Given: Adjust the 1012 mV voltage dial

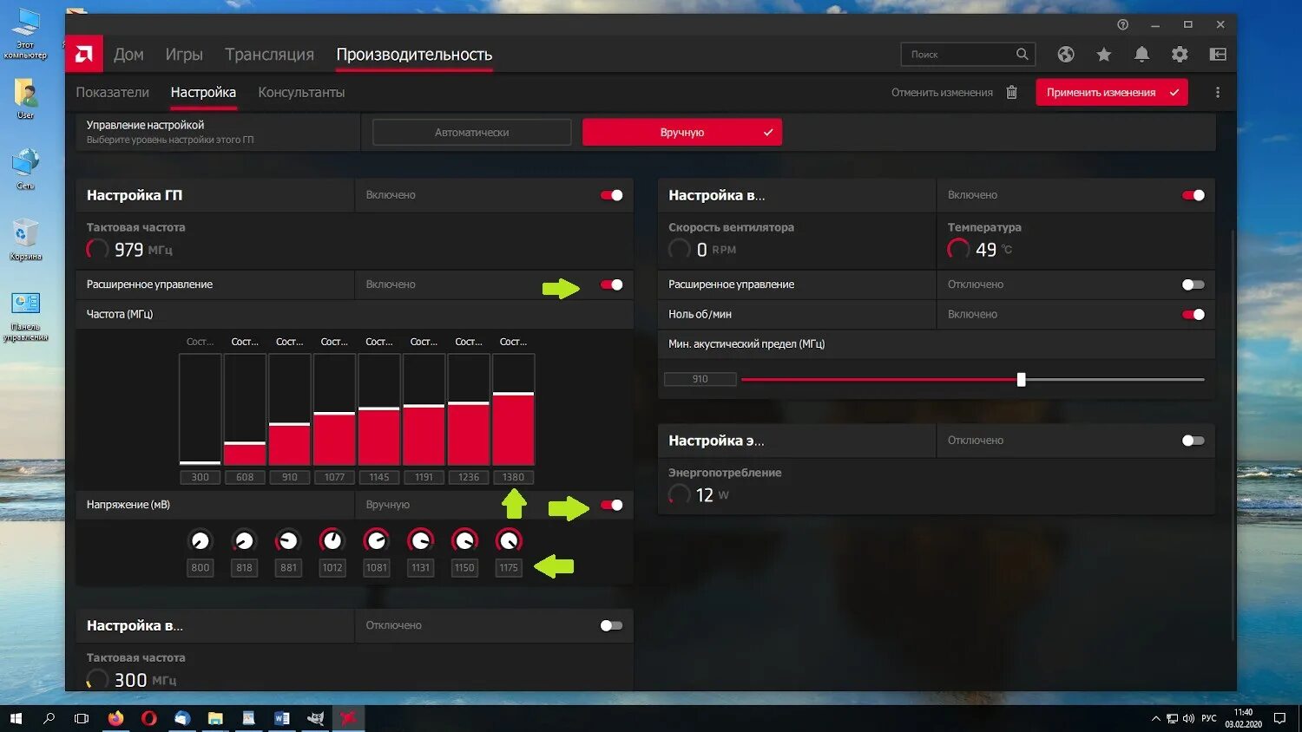Looking at the screenshot, I should point(332,540).
